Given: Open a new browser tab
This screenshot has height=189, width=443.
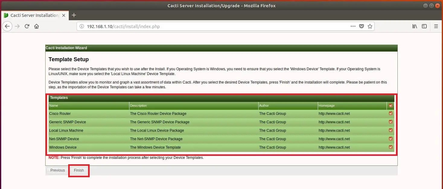Looking at the screenshot, I should [74, 15].
